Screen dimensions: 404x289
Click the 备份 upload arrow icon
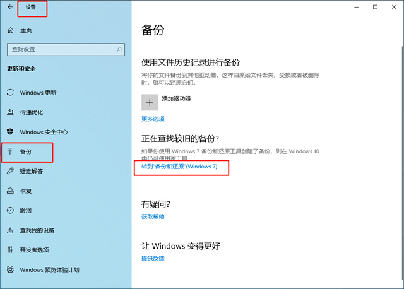click(x=10, y=151)
